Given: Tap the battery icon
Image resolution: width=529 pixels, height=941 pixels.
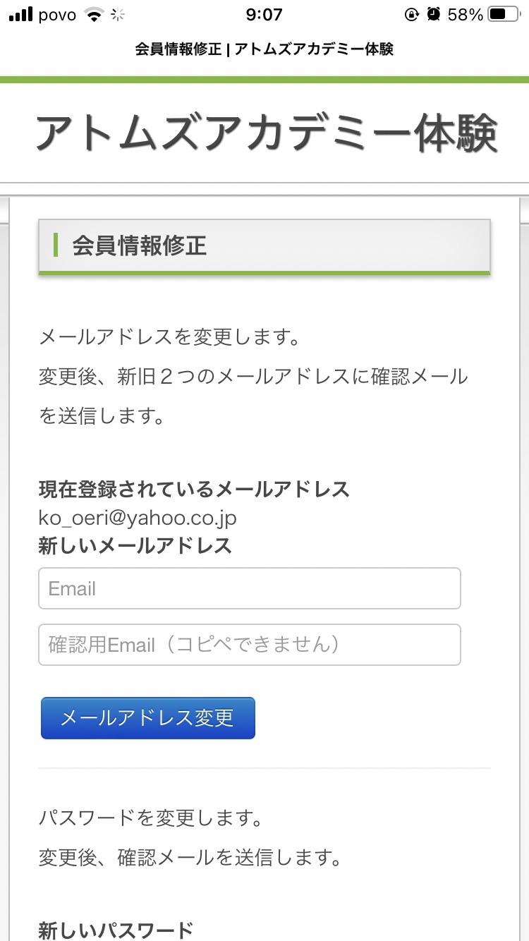Looking at the screenshot, I should pyautogui.click(x=504, y=14).
